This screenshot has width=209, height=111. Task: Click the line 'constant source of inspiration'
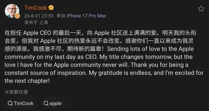click(x=104, y=73)
